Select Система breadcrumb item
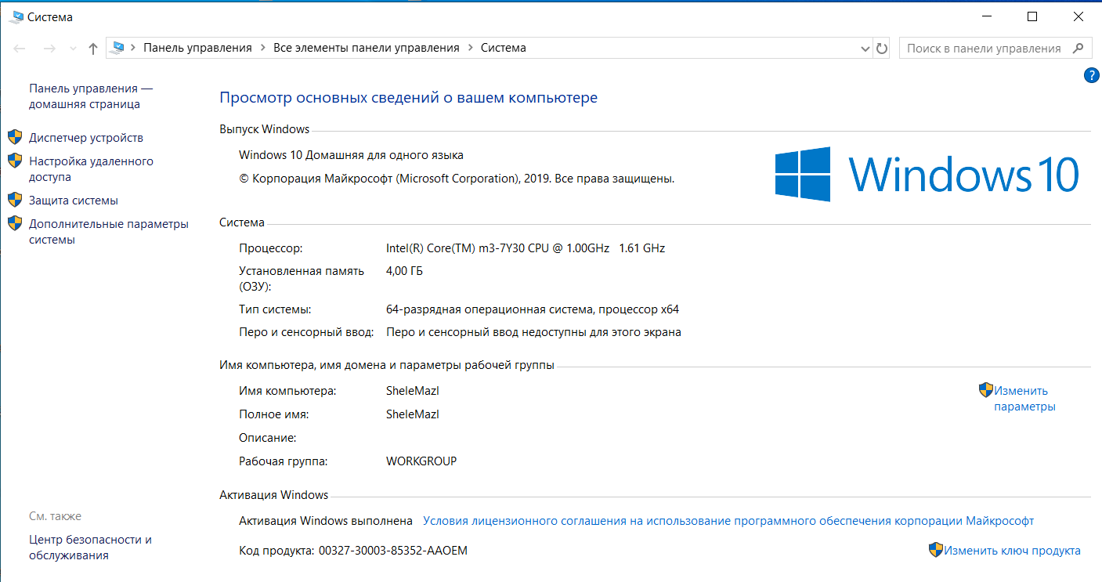The width and height of the screenshot is (1102, 582). (503, 48)
